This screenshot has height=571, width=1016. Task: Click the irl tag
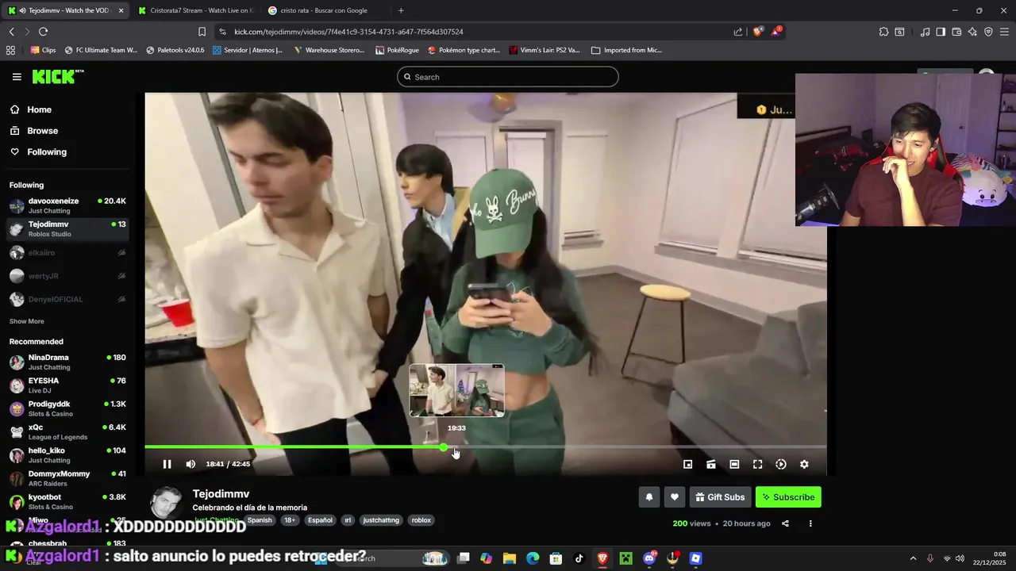point(348,520)
